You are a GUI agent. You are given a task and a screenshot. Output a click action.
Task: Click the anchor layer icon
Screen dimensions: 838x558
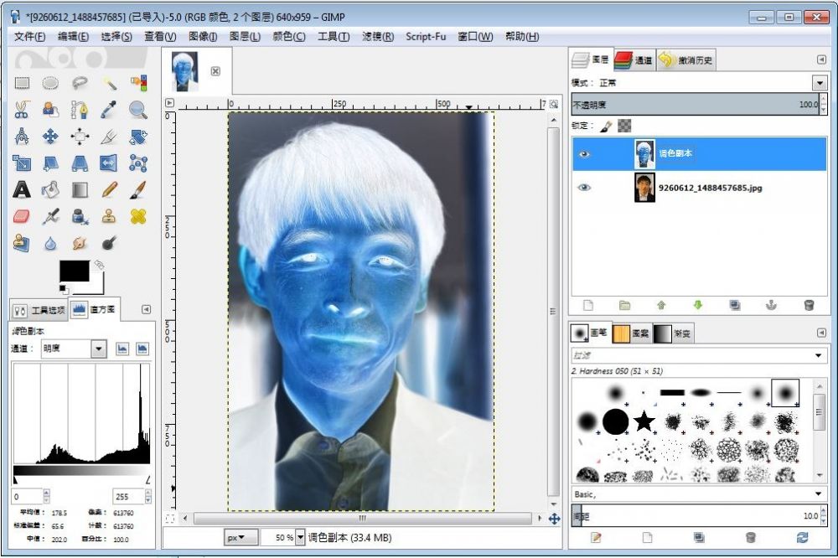click(x=771, y=306)
